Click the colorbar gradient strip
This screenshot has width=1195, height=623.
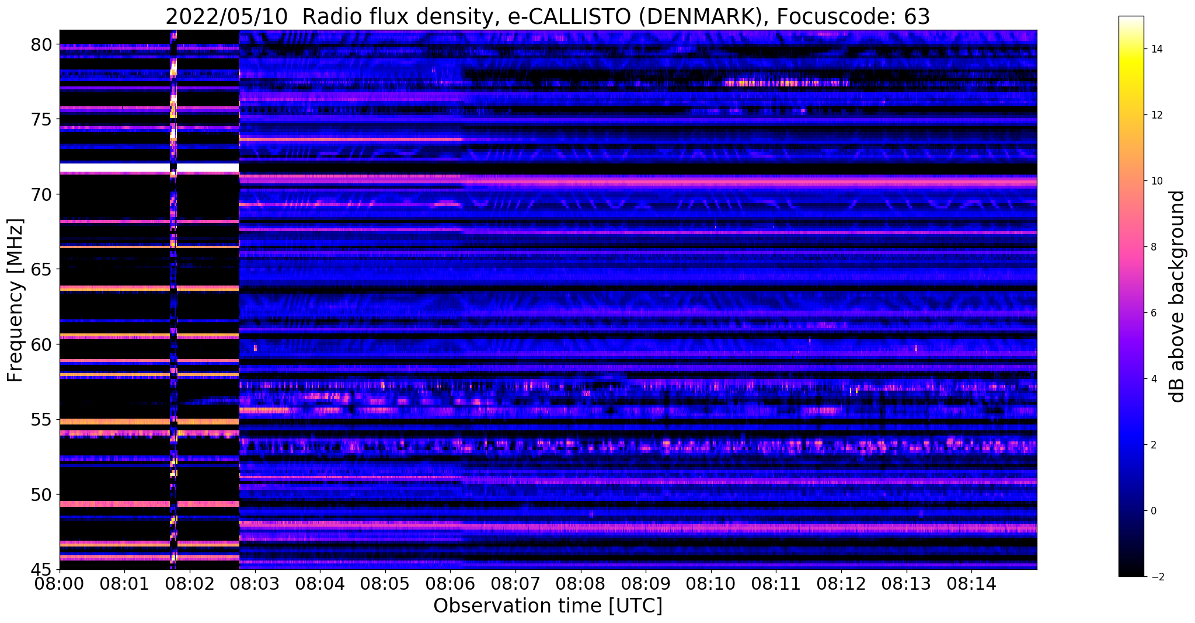1131,296
